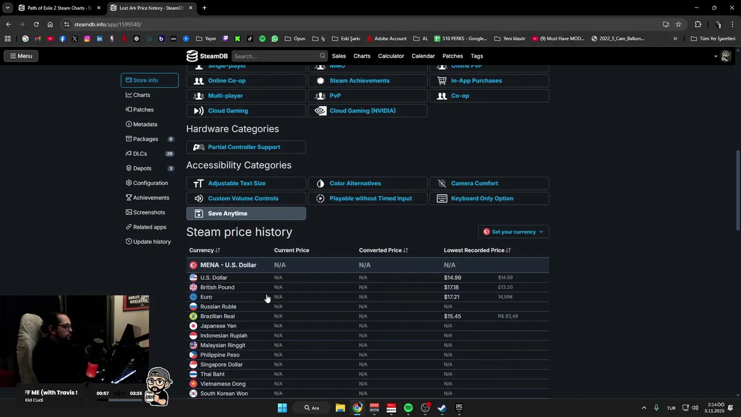Open Spotify from the taskbar

pos(408,408)
